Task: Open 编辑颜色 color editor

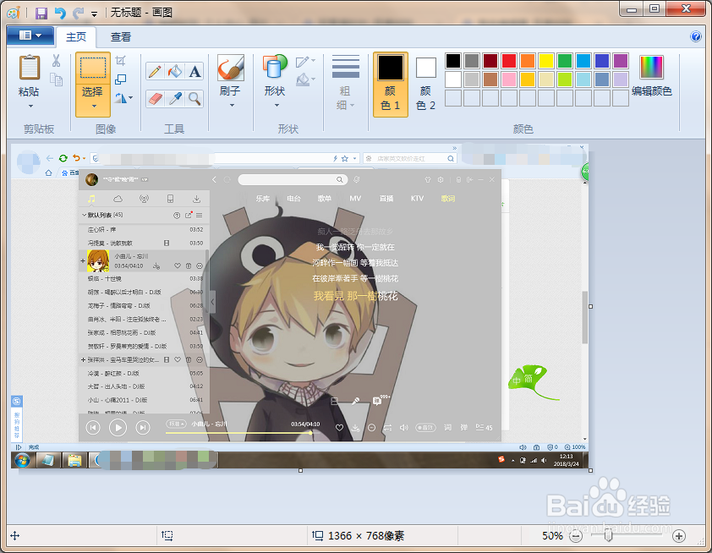Action: click(652, 75)
